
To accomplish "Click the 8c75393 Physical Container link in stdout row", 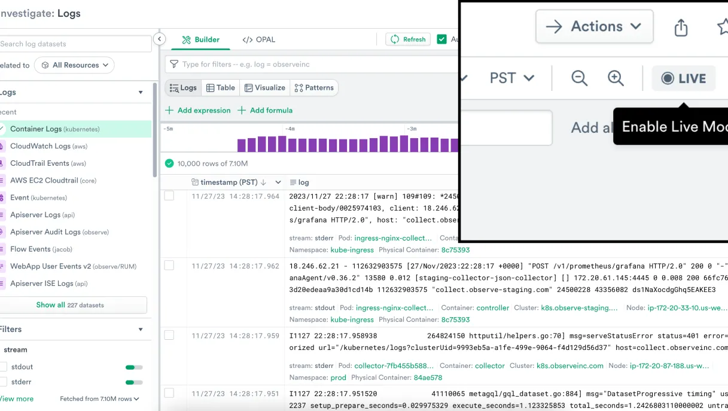I will (x=455, y=319).
